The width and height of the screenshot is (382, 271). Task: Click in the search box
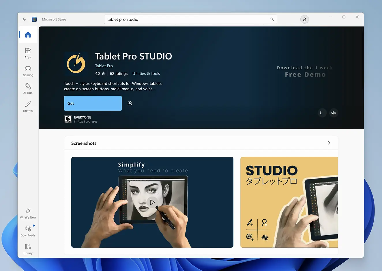pos(190,19)
